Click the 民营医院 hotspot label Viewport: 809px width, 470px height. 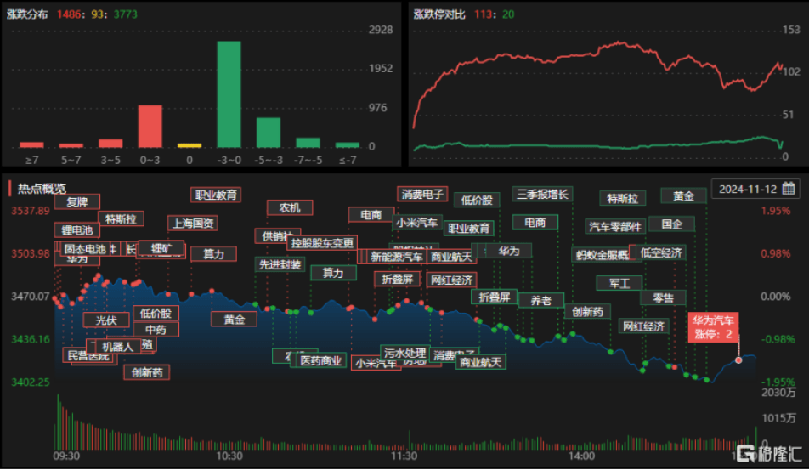pyautogui.click(x=88, y=355)
